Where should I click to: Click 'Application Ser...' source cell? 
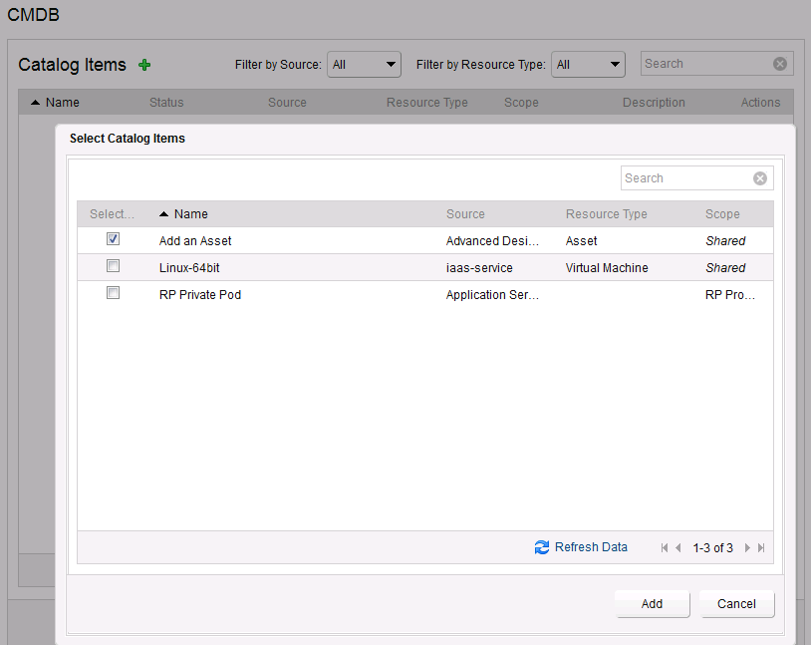pos(492,294)
